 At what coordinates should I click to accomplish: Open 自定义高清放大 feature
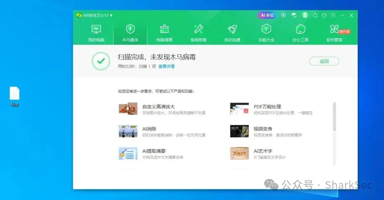(162, 109)
